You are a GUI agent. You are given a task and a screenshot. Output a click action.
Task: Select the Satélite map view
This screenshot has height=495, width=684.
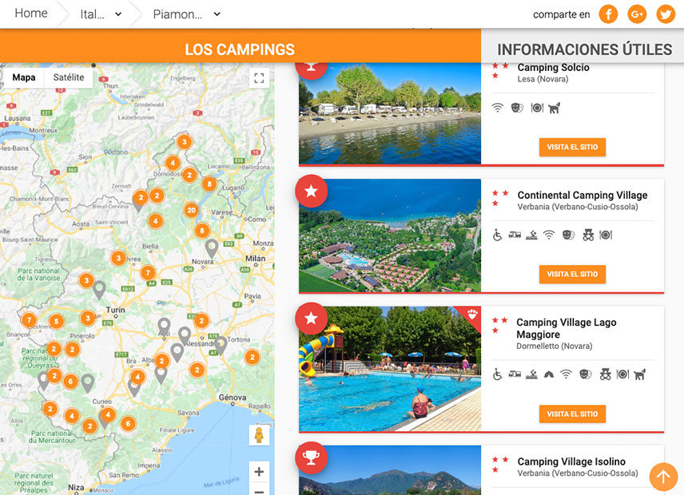click(69, 77)
